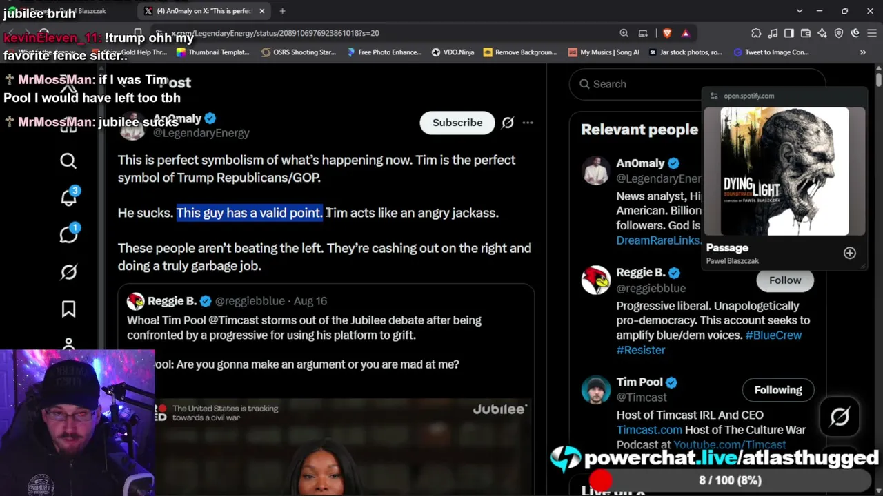The image size is (883, 496).
Task: Add Passage track via the plus icon
Action: coord(850,254)
